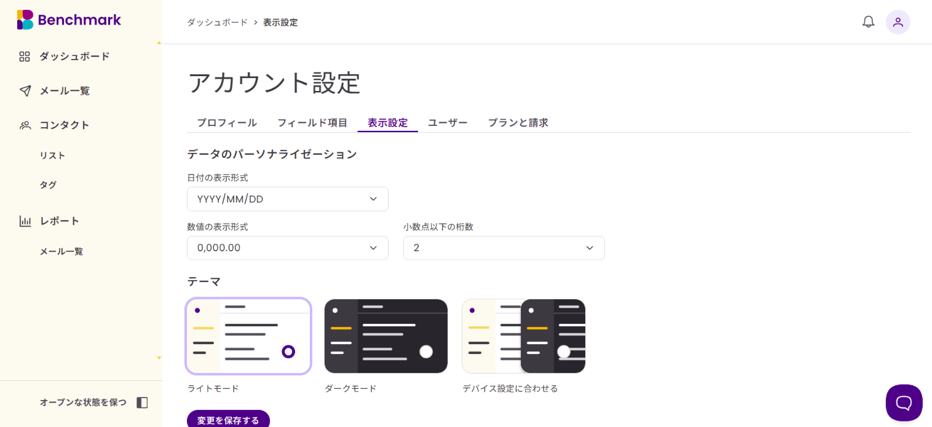
Task: Open the 数値の表示形式 dropdown
Action: [x=288, y=248]
